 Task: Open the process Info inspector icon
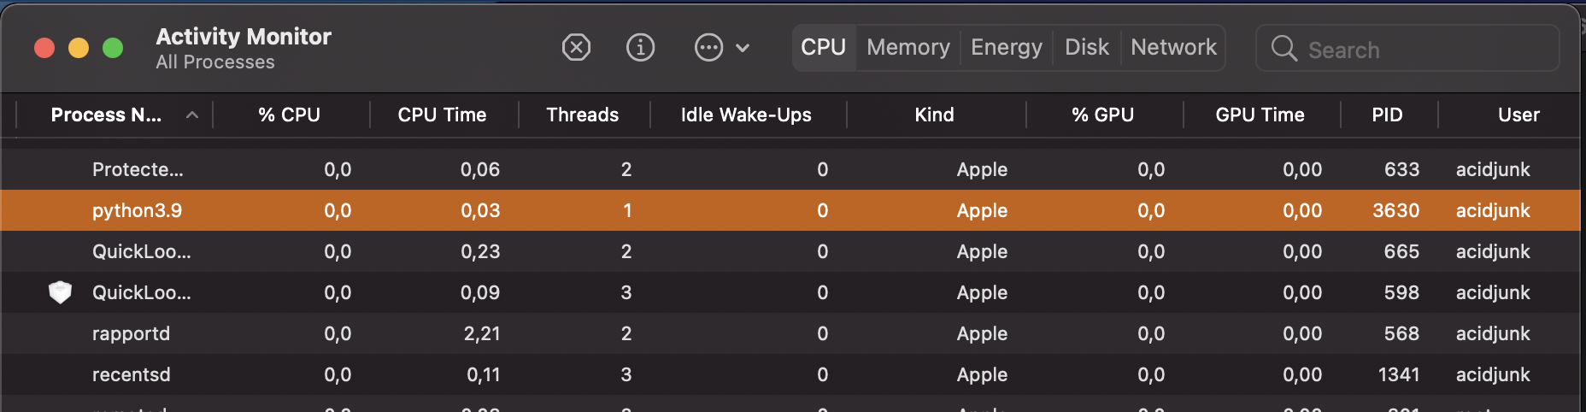pyautogui.click(x=640, y=47)
